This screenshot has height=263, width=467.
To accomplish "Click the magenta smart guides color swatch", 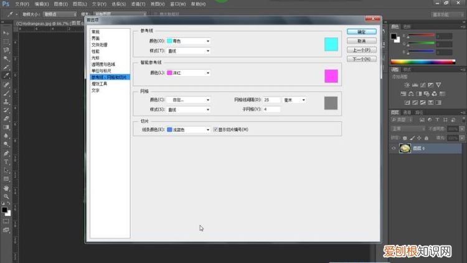I will pos(331,76).
